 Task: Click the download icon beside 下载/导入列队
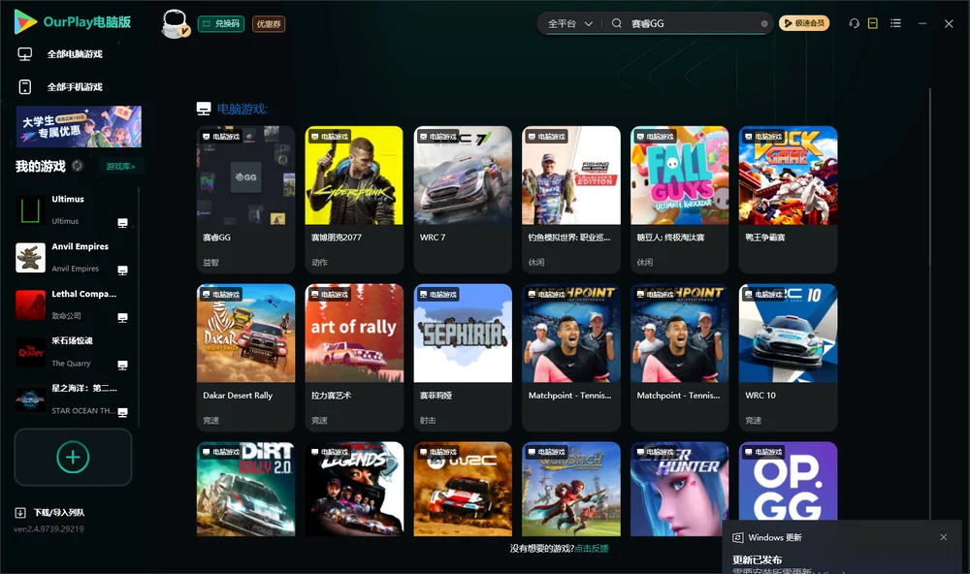click(x=20, y=512)
